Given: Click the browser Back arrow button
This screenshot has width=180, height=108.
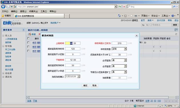Looking at the screenshot, I should [3, 7].
